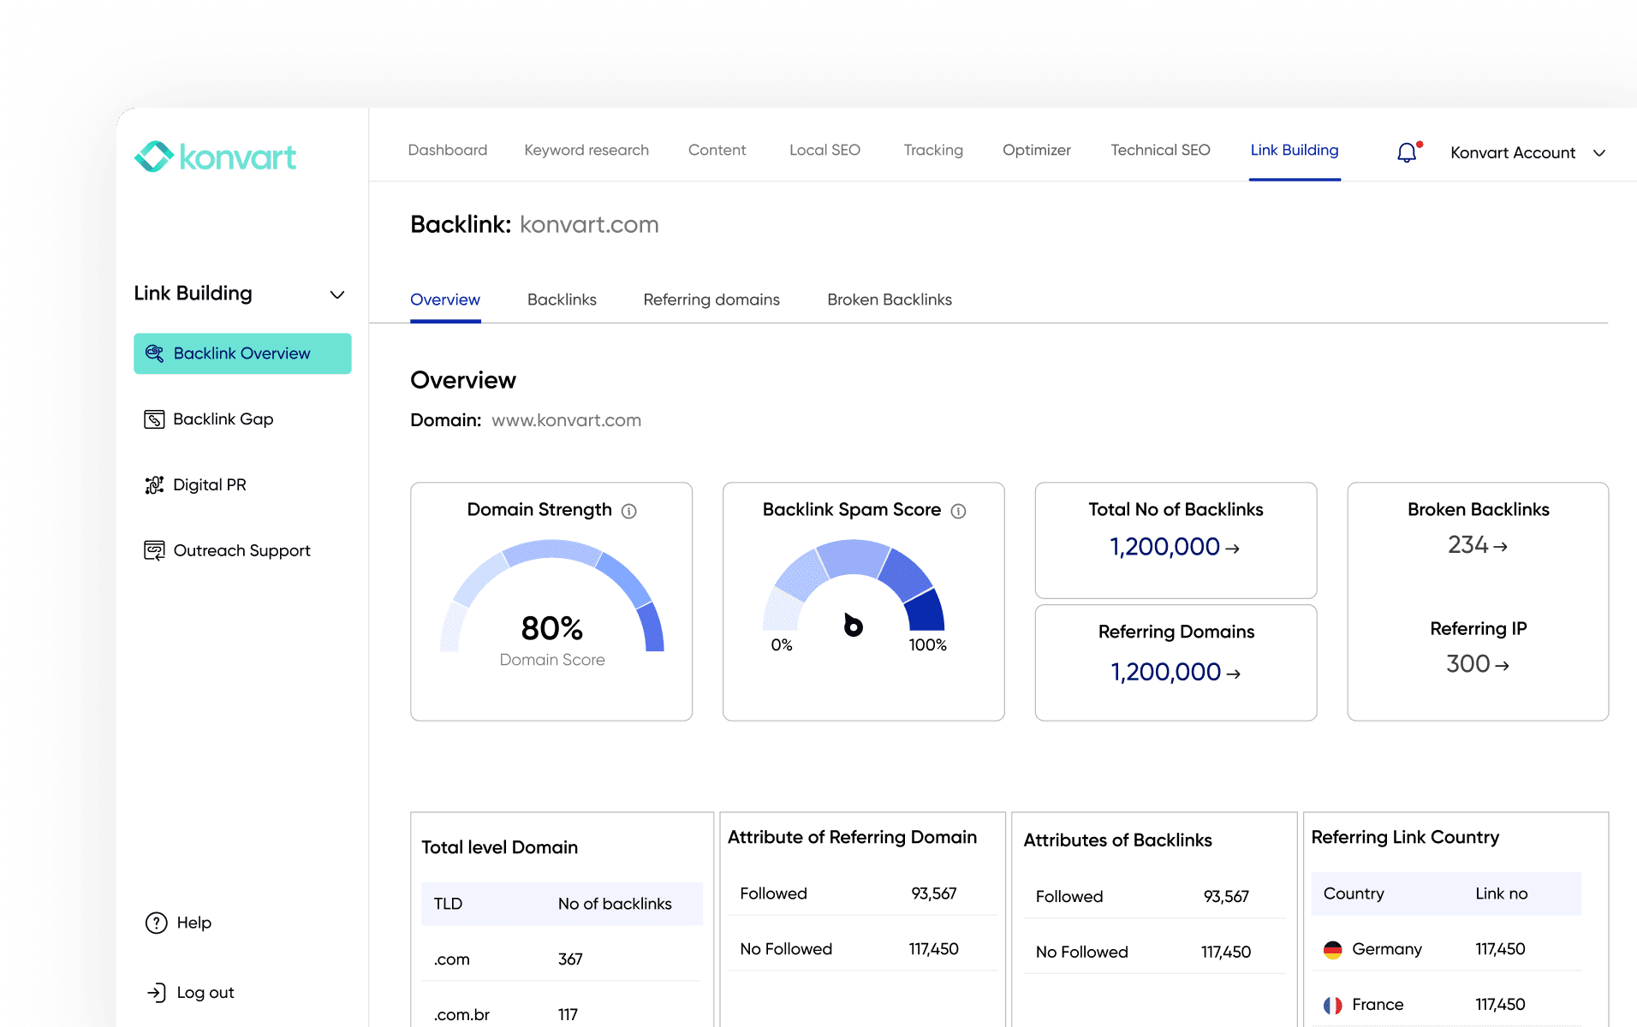Click the Broken Backlinks 234 link
Image resolution: width=1637 pixels, height=1027 pixels.
tap(1477, 545)
